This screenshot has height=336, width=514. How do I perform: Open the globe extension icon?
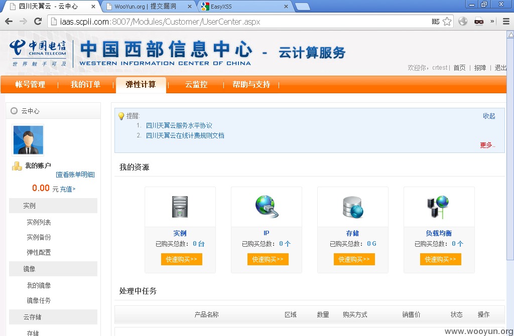tap(463, 22)
